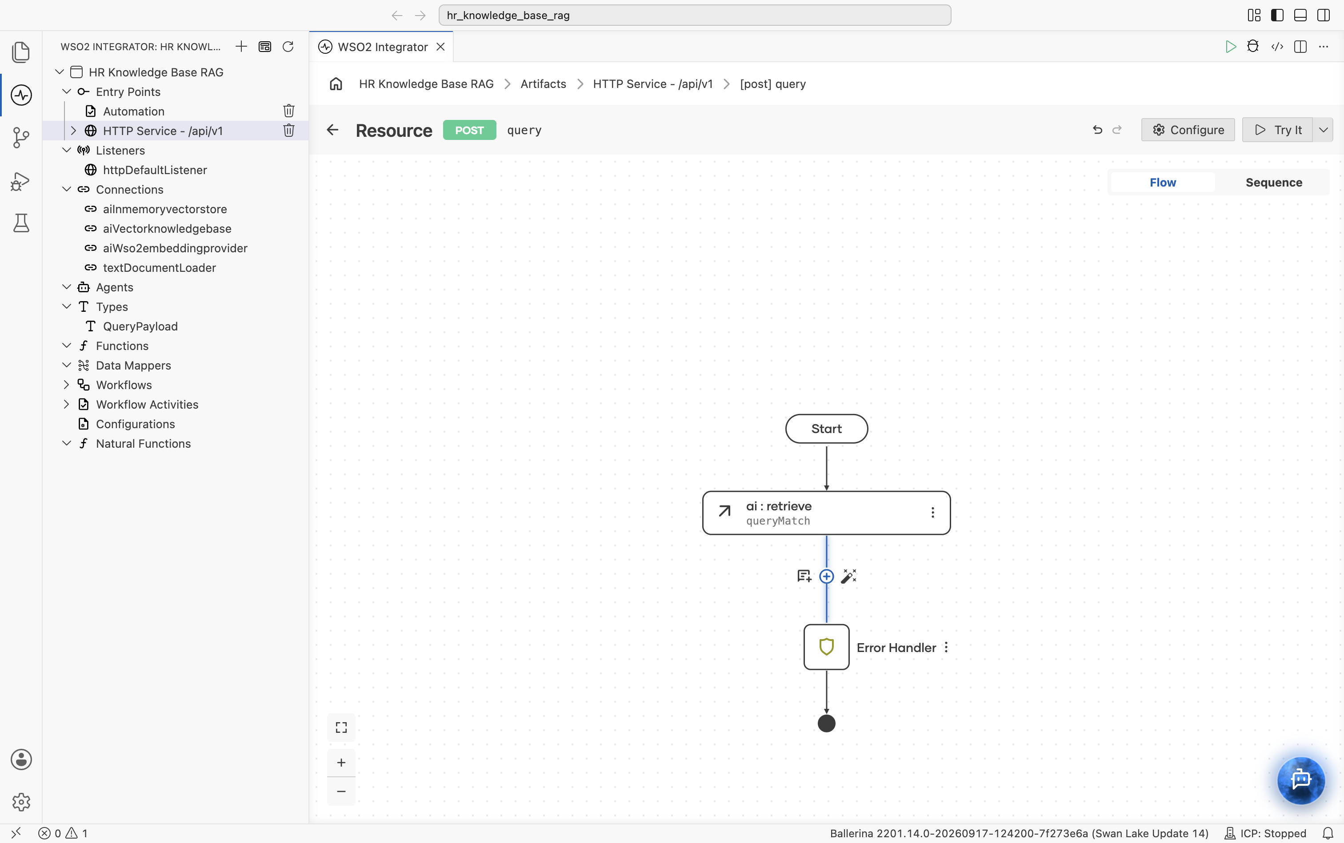Image resolution: width=1344 pixels, height=843 pixels.
Task: Click Artifacts in the breadcrumb
Action: [543, 84]
